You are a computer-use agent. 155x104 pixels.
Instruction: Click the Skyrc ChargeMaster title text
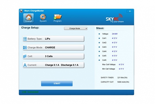pos(34,11)
